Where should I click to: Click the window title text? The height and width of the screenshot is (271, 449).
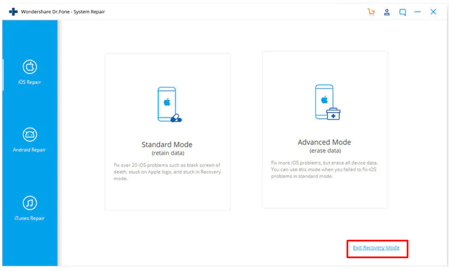pyautogui.click(x=63, y=12)
